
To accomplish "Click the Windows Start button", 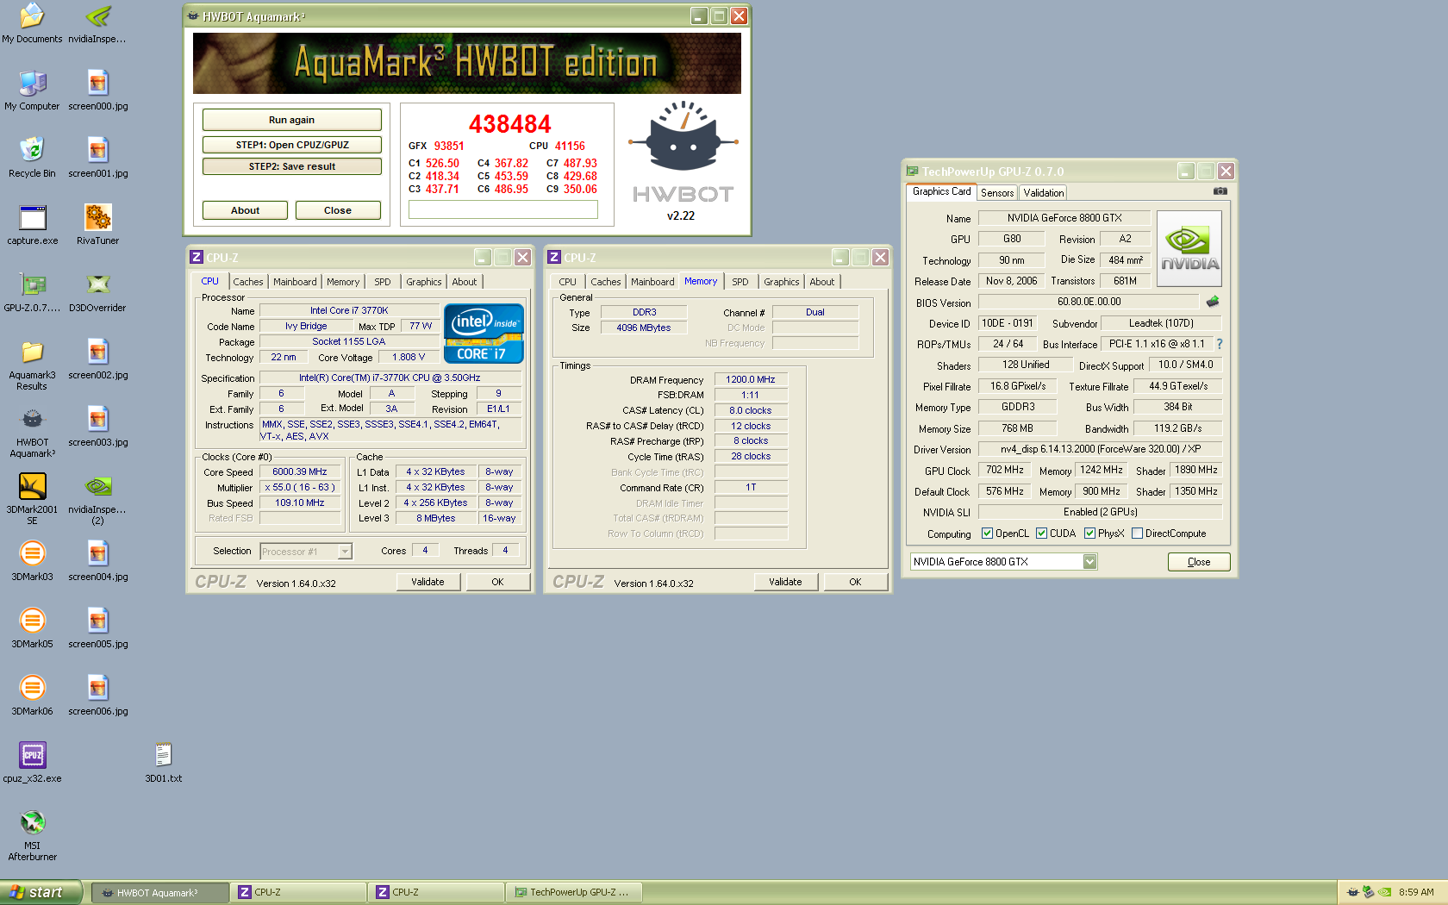I will coord(41,892).
